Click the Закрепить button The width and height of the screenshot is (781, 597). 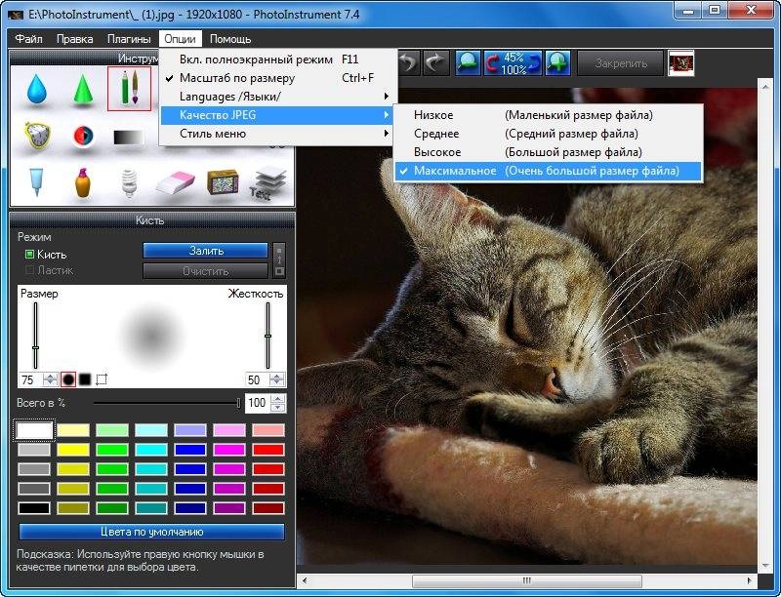point(621,63)
